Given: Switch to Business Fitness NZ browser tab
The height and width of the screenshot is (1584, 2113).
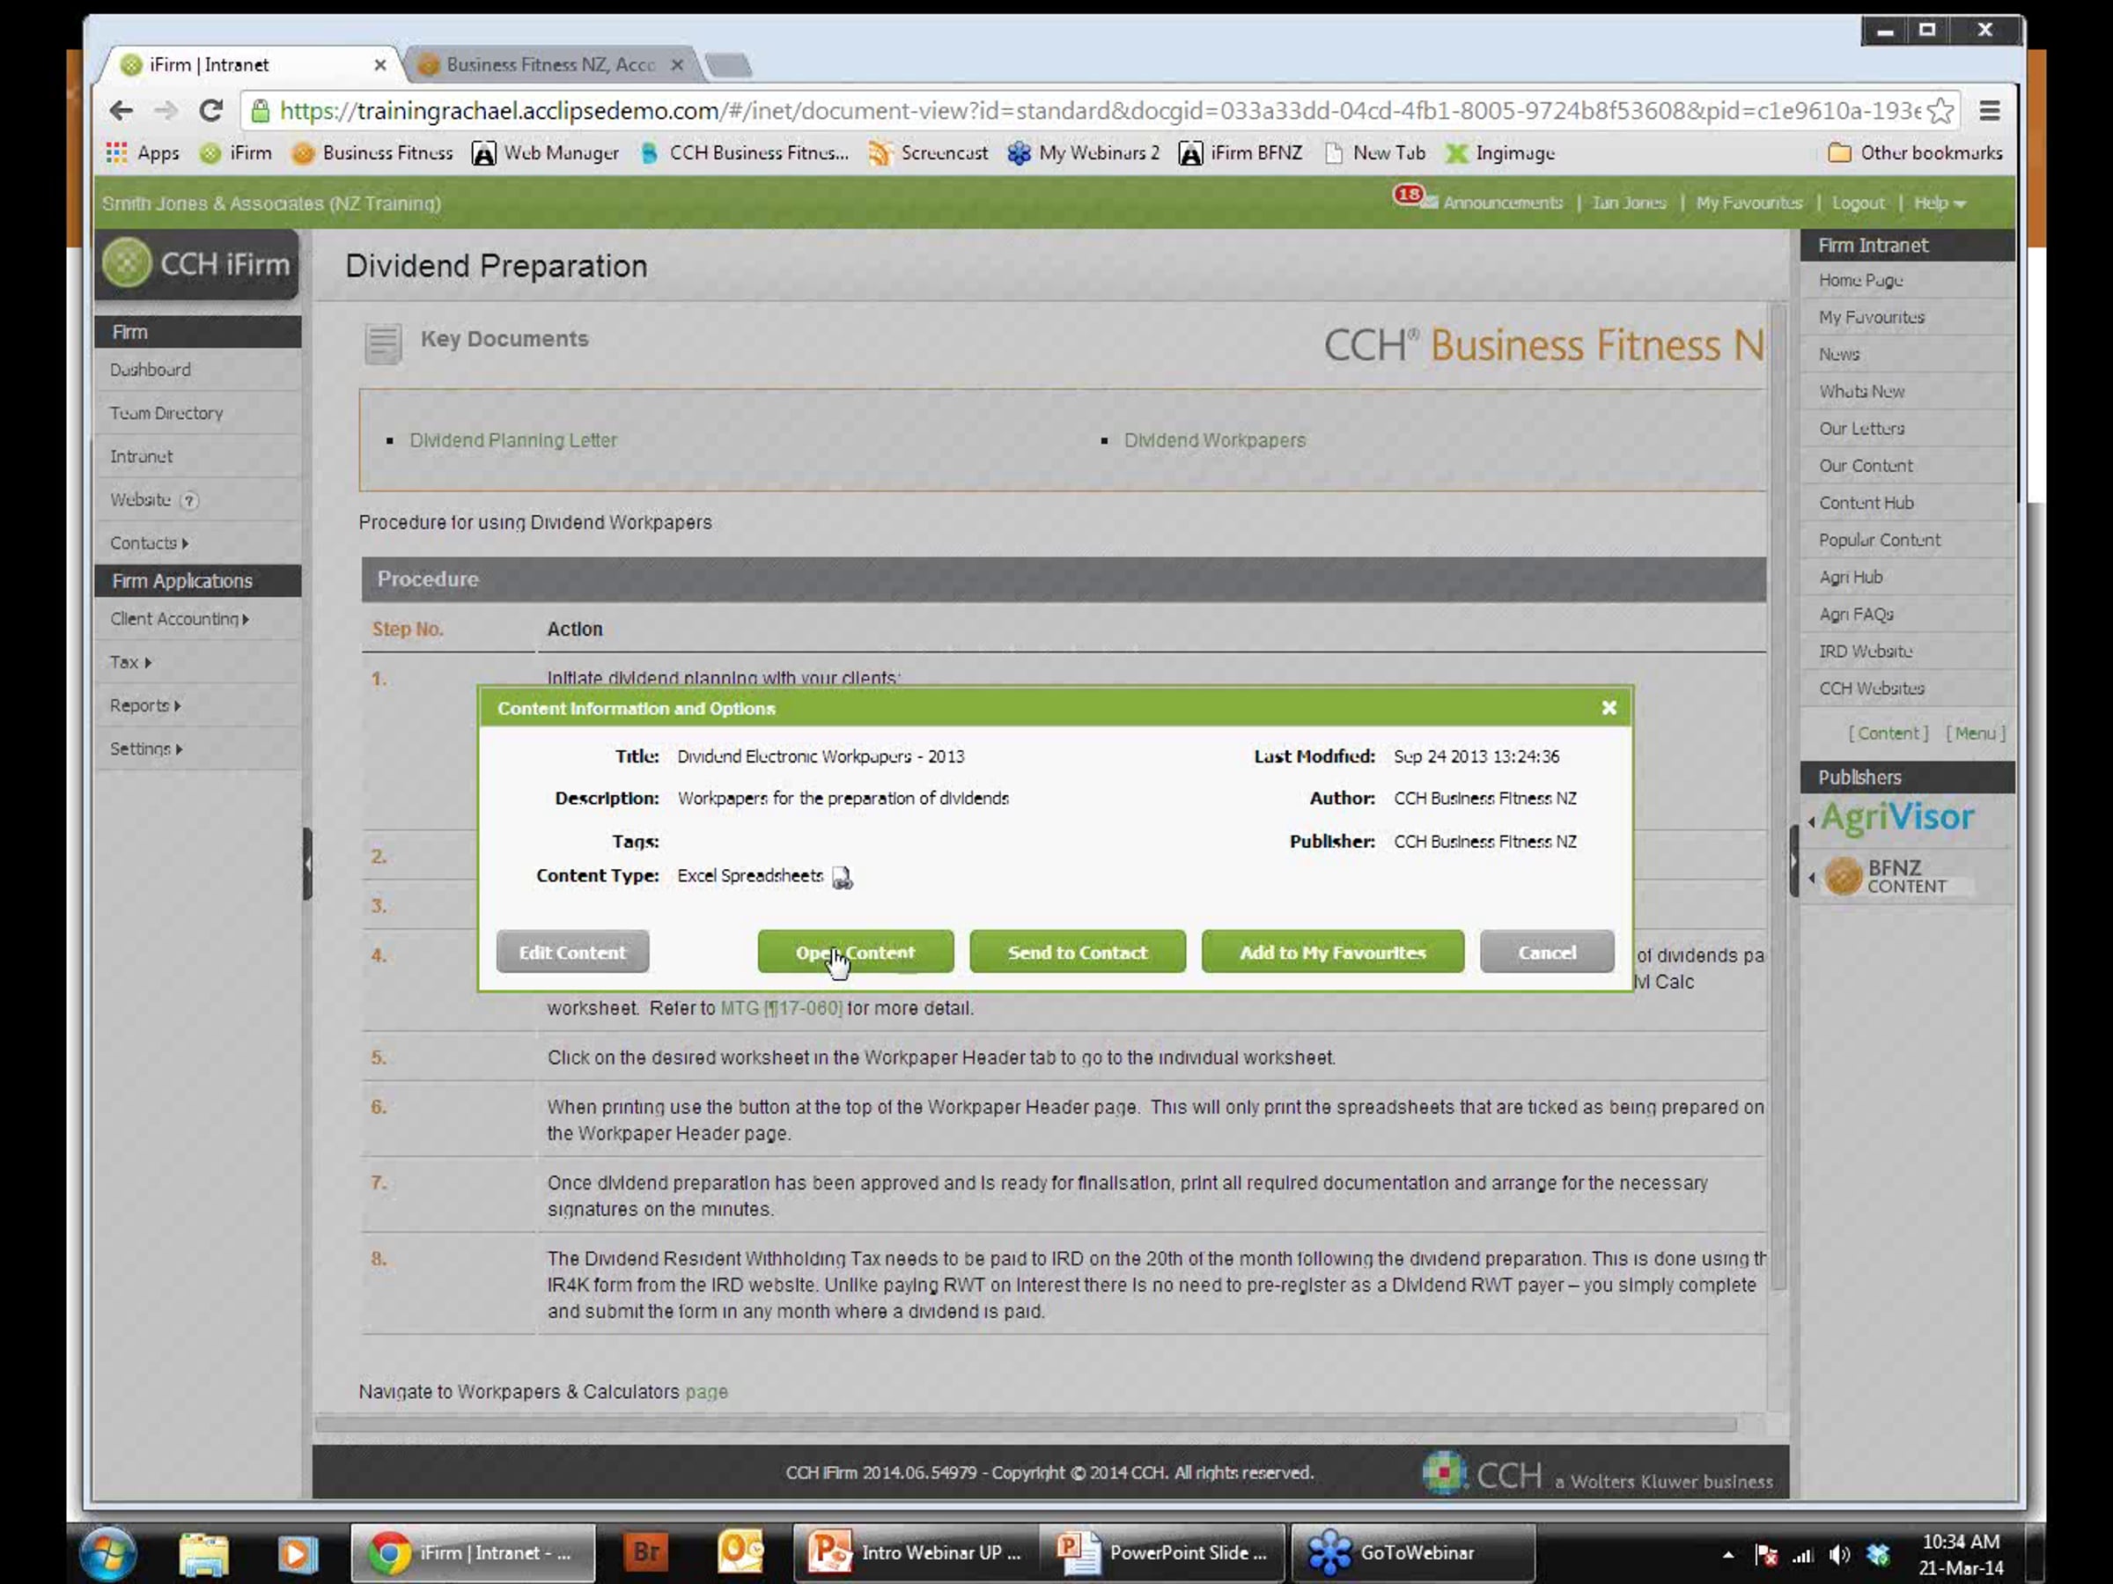Looking at the screenshot, I should (x=549, y=65).
